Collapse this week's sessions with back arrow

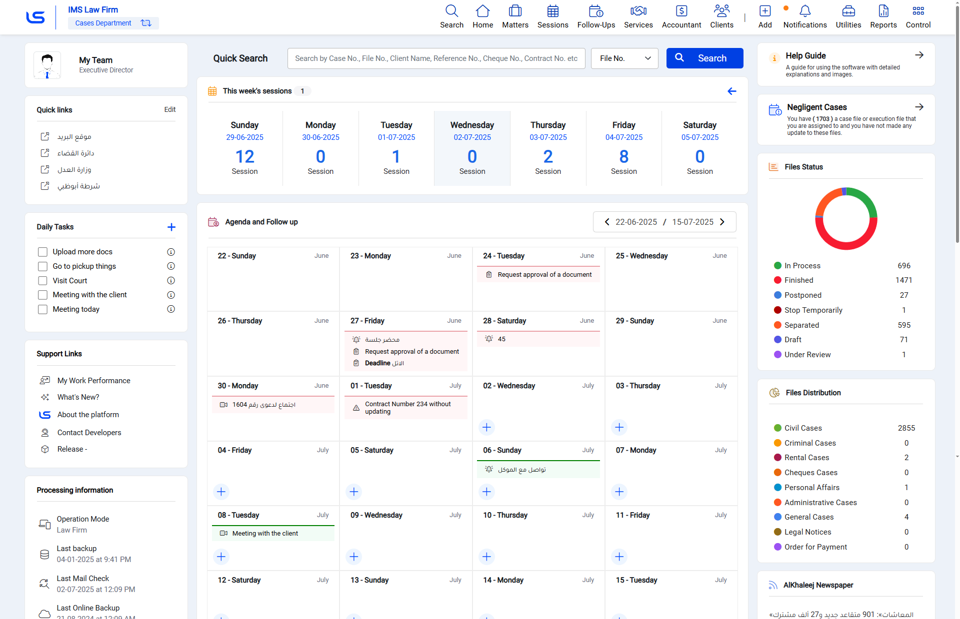(731, 91)
